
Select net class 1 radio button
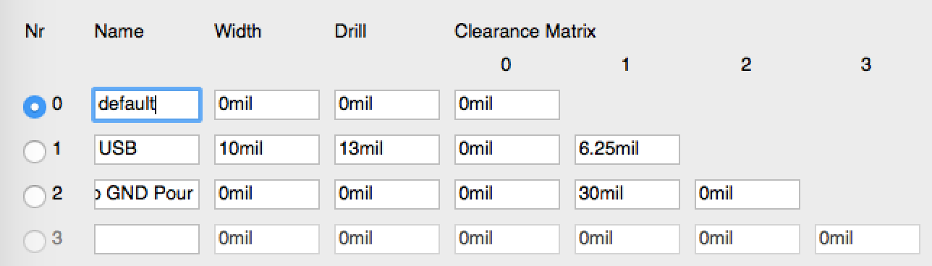click(33, 150)
